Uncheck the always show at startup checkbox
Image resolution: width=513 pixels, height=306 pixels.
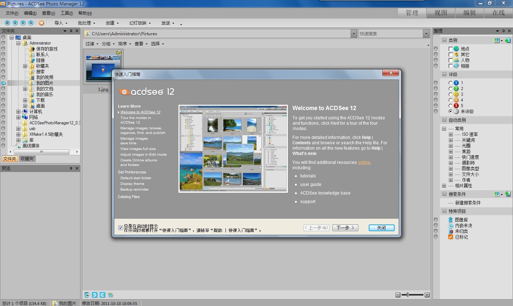click(120, 228)
